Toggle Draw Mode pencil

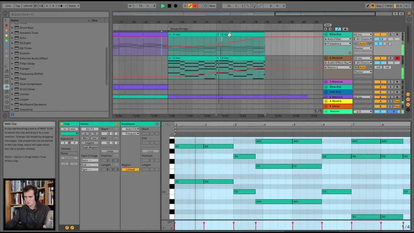(x=368, y=6)
